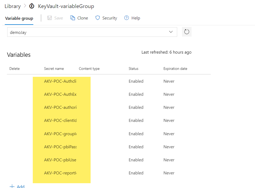The height and width of the screenshot is (188, 255).
Task: Switch to the Variable group tab
Action: 19,18
